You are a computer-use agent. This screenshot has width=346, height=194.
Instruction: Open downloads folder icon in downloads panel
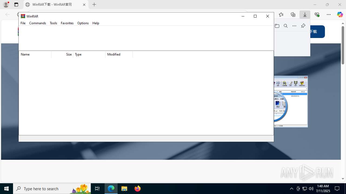(277, 26)
